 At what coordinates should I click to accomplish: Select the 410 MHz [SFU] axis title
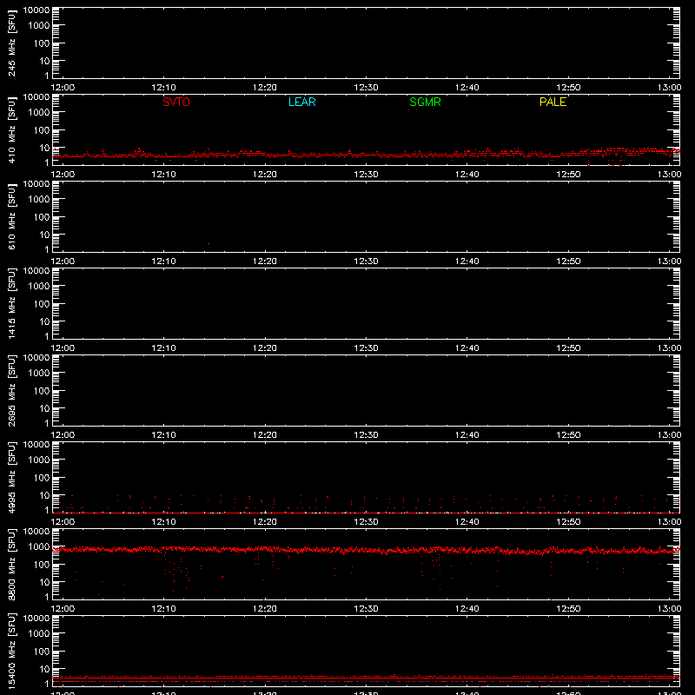click(x=11, y=130)
